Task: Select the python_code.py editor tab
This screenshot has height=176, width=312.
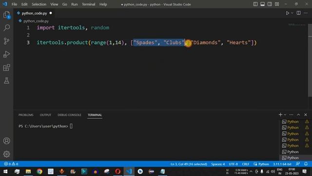Action: click(x=34, y=13)
